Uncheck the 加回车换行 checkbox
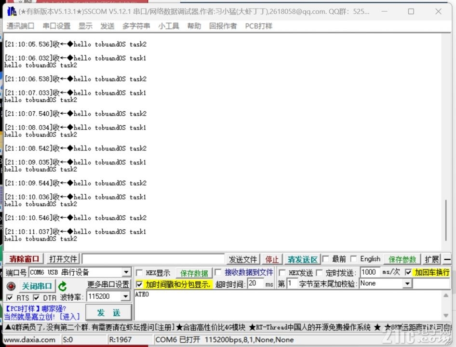Image resolution: width=456 pixels, height=347 pixels. pyautogui.click(x=408, y=272)
